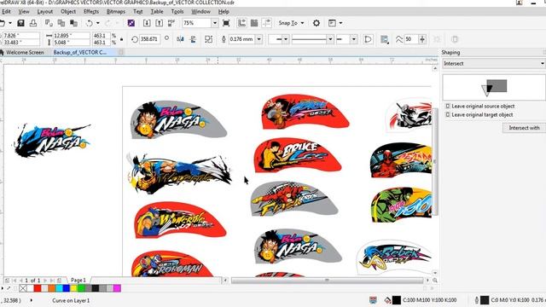Click the Open folder icon

[2, 23]
